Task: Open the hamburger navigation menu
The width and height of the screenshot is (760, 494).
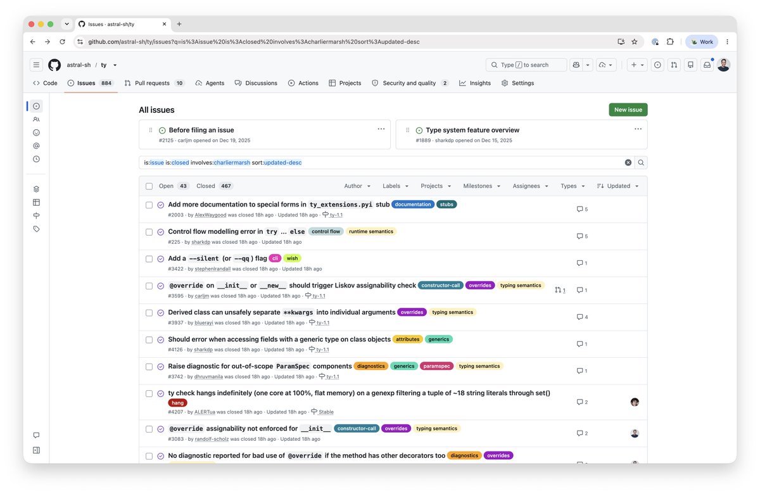Action: [x=36, y=65]
